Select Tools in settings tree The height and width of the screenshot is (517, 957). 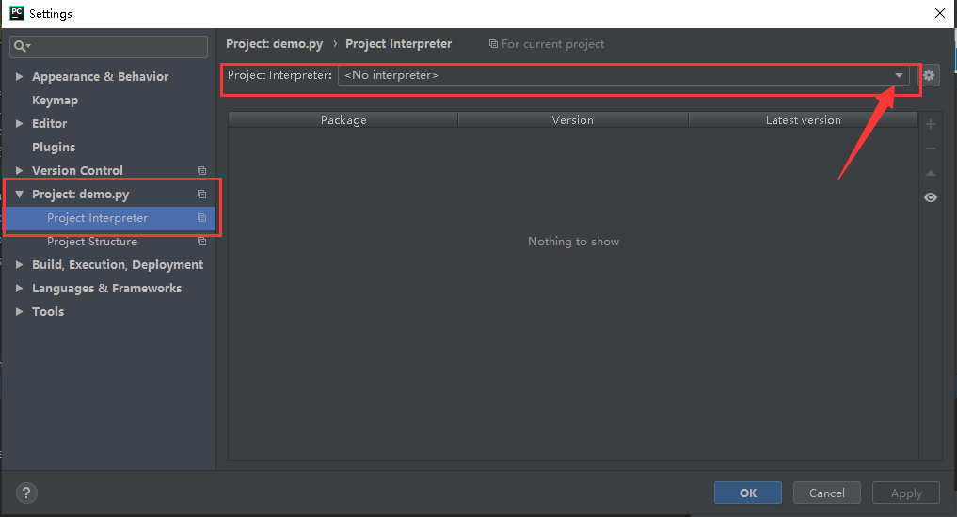point(48,311)
